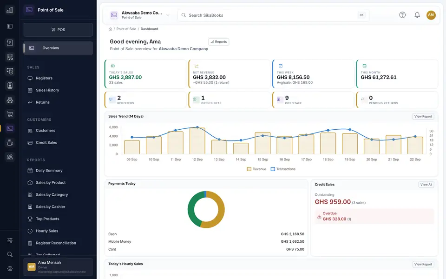
Task: Click the Net Revenue trend icon
Action: [x=197, y=66]
